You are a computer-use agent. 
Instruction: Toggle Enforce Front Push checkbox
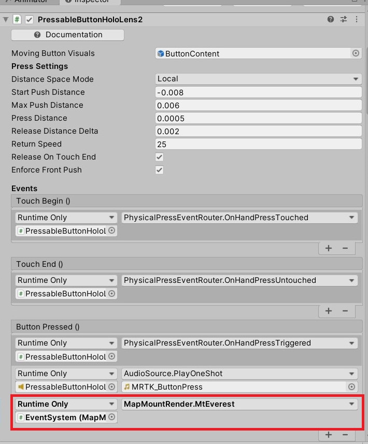click(159, 170)
